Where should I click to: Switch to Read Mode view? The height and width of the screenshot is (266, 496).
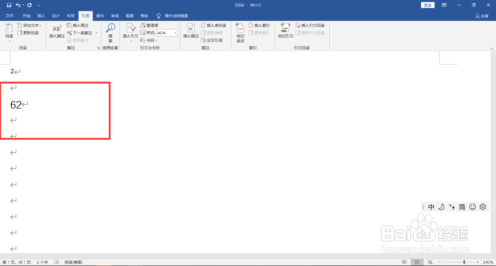coord(404,262)
